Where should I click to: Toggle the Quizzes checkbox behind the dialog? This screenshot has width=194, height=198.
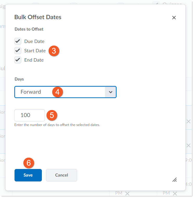click(156, 3)
